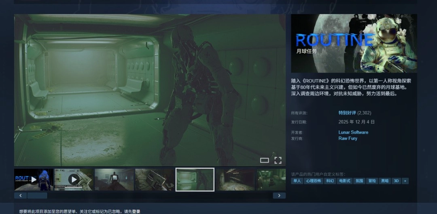437x214 pixels.
Task: Open the 电影式 tag
Action: [344, 181]
